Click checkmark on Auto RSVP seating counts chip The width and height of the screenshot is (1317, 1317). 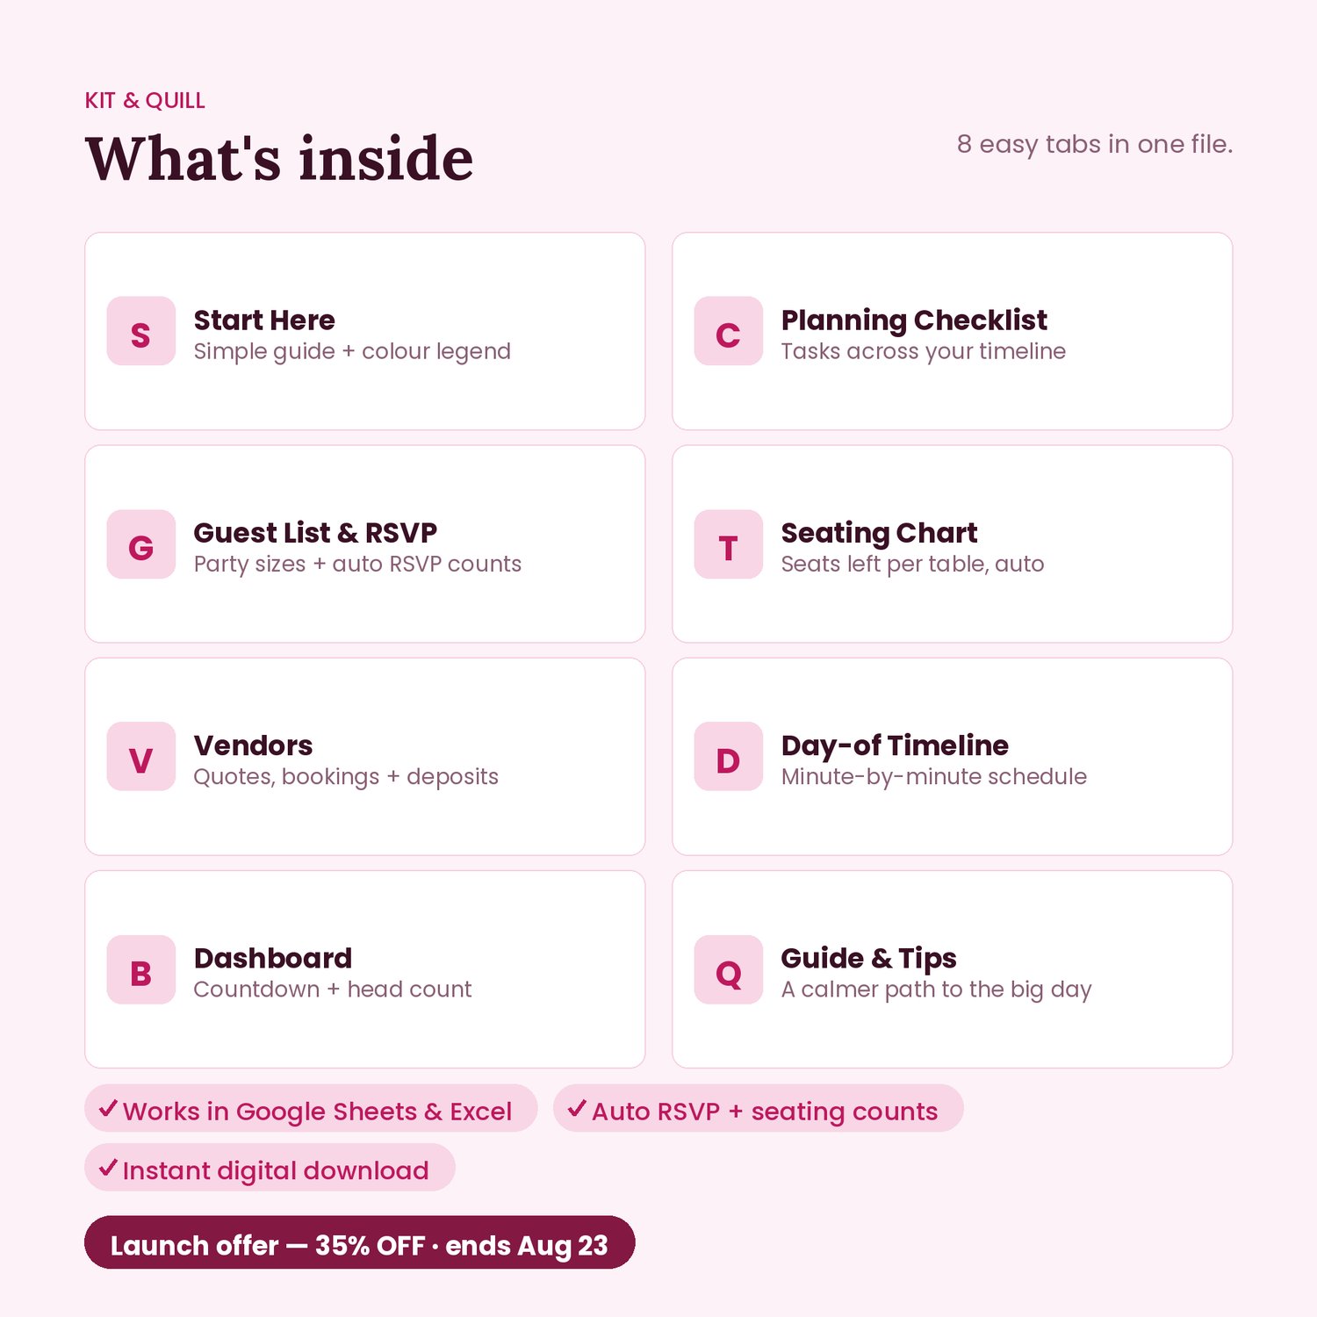[x=577, y=1108]
